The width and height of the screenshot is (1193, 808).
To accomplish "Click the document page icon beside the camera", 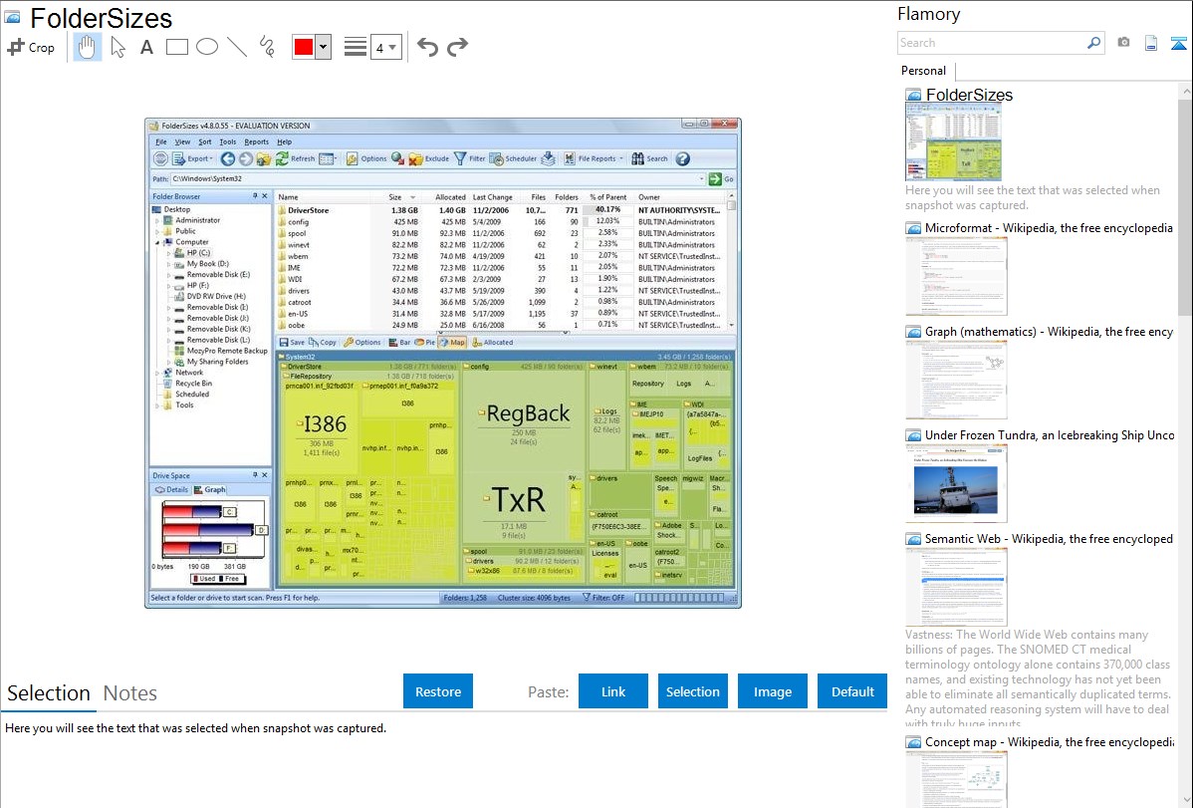I will click(x=1151, y=43).
